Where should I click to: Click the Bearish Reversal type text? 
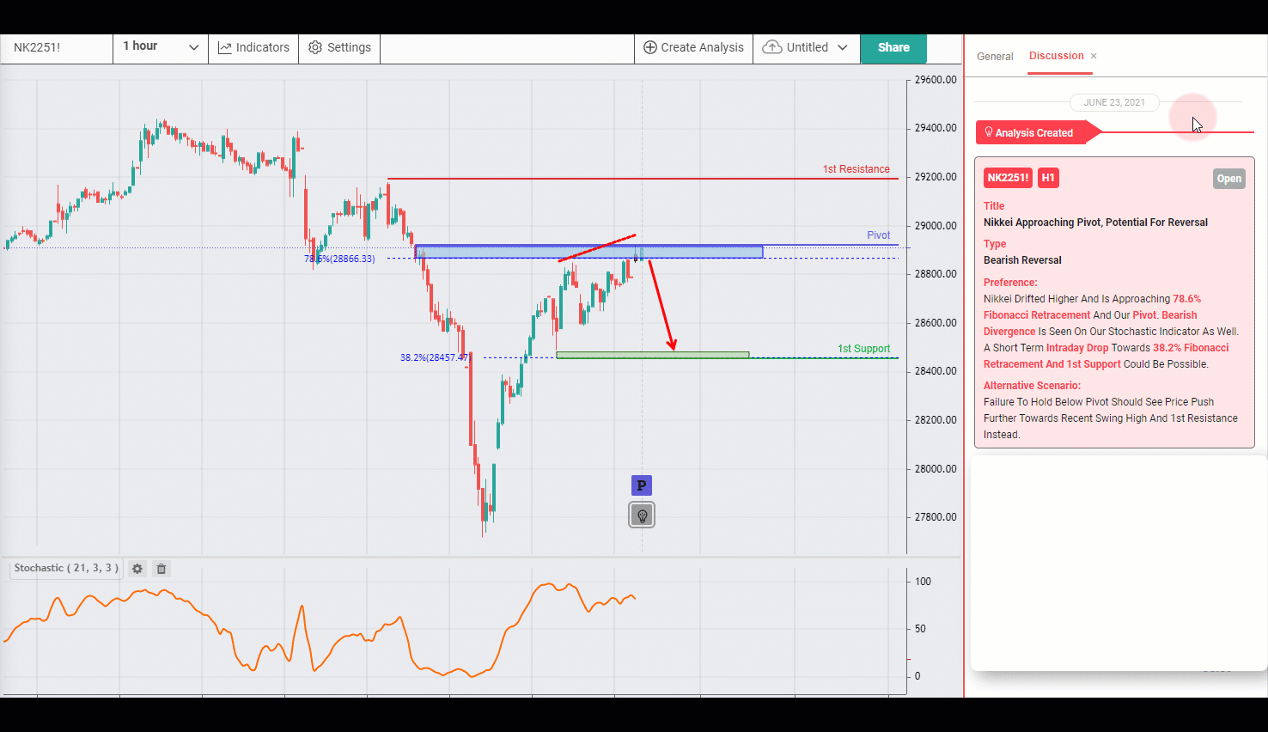pos(1022,260)
